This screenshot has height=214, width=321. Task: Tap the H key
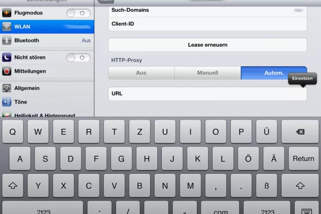pyautogui.click(x=147, y=159)
